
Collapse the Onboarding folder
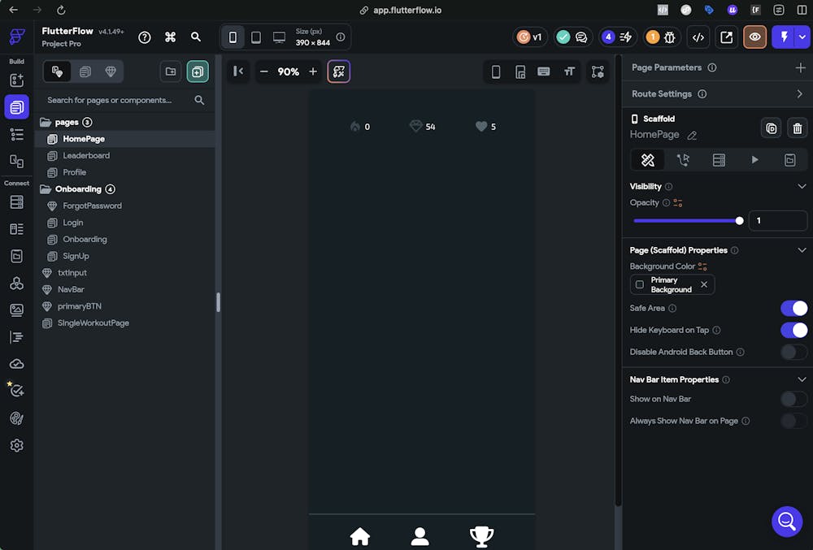click(46, 189)
